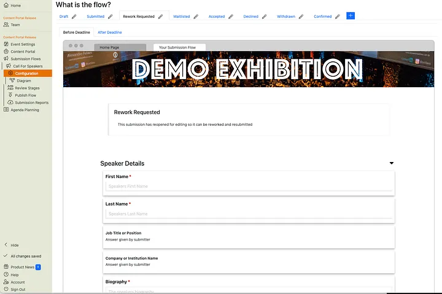Switch to the Accepted tab
This screenshot has width=442, height=294.
(217, 17)
